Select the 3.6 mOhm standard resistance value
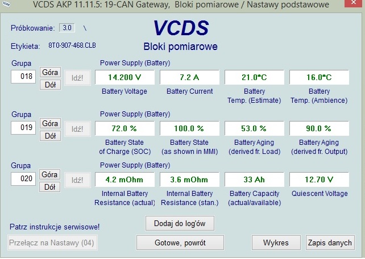The width and height of the screenshot is (365, 259). (189, 179)
